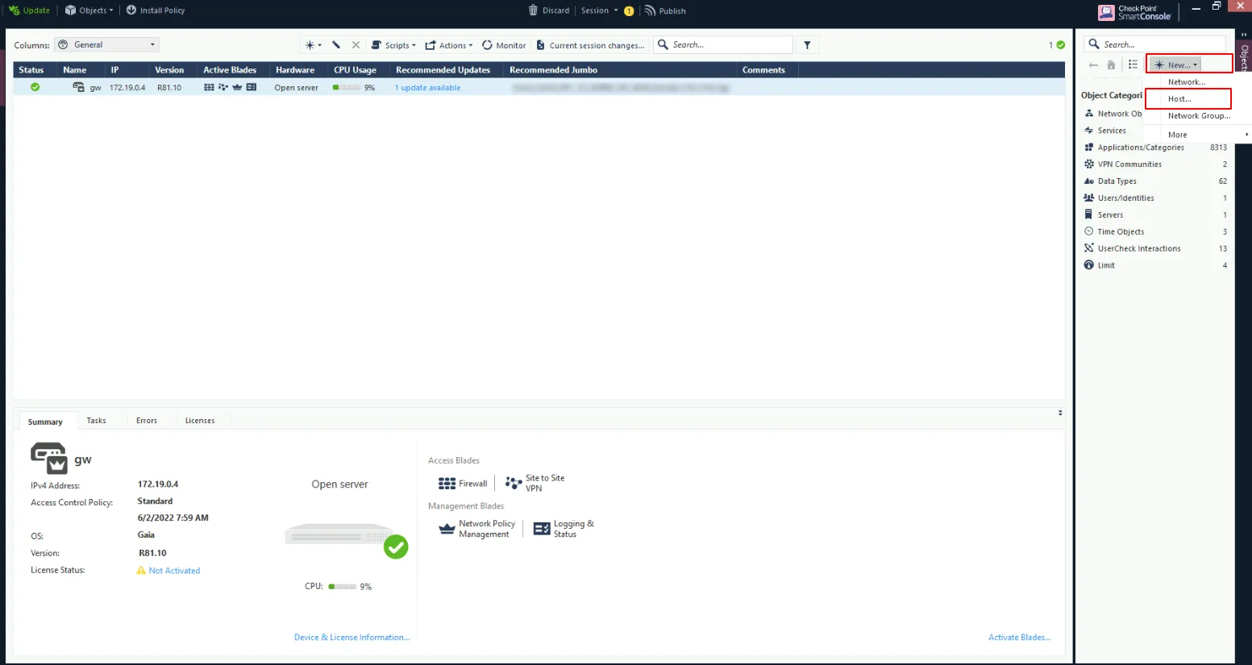Click the Activate Blades link
This screenshot has height=665, width=1252.
[1019, 638]
